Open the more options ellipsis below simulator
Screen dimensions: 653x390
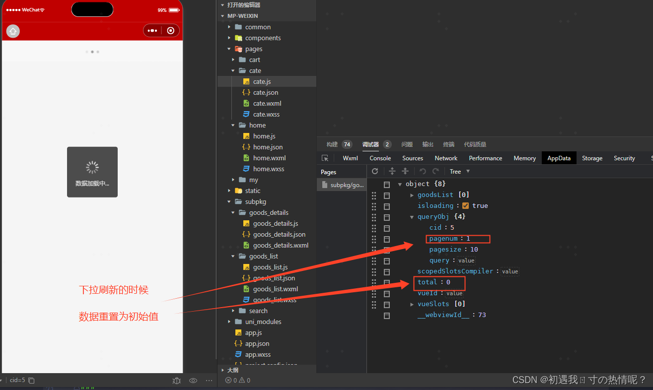[x=209, y=381]
